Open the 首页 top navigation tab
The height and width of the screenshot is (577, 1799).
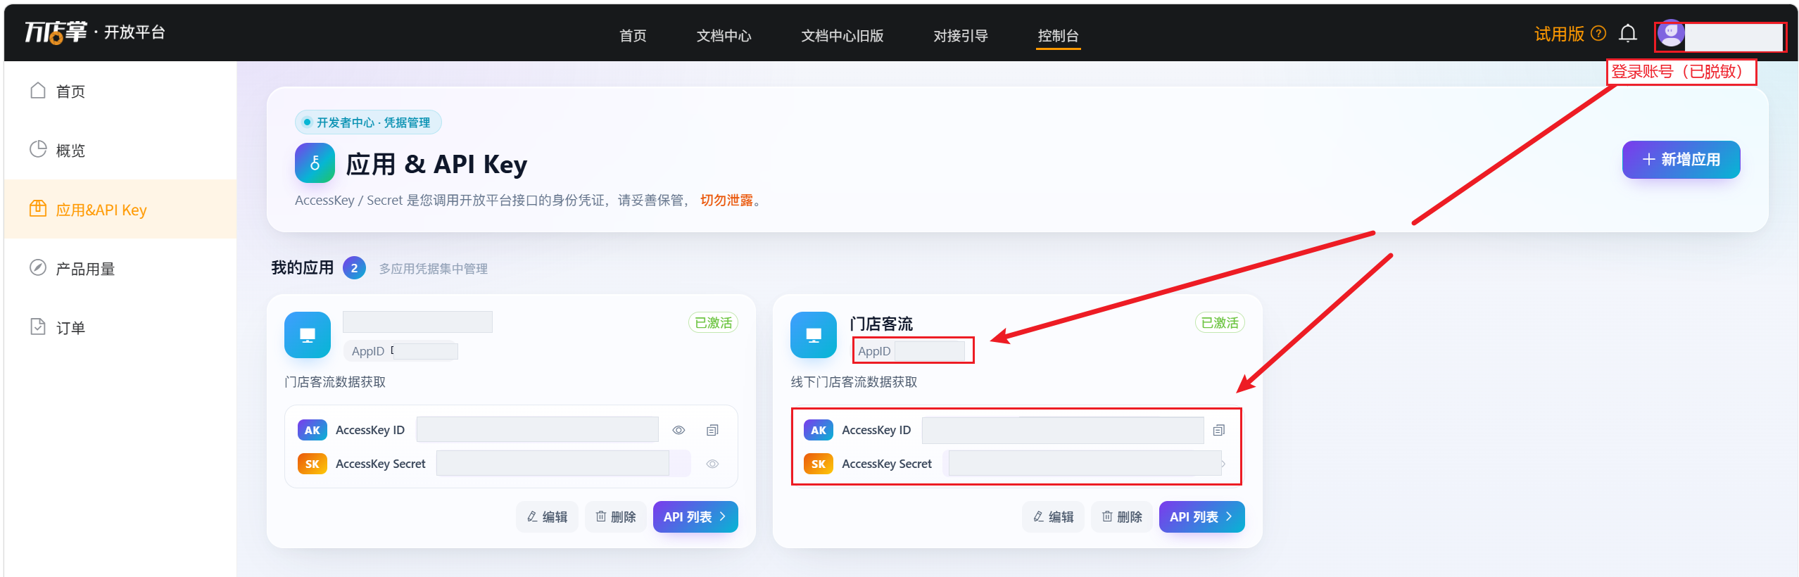point(633,36)
